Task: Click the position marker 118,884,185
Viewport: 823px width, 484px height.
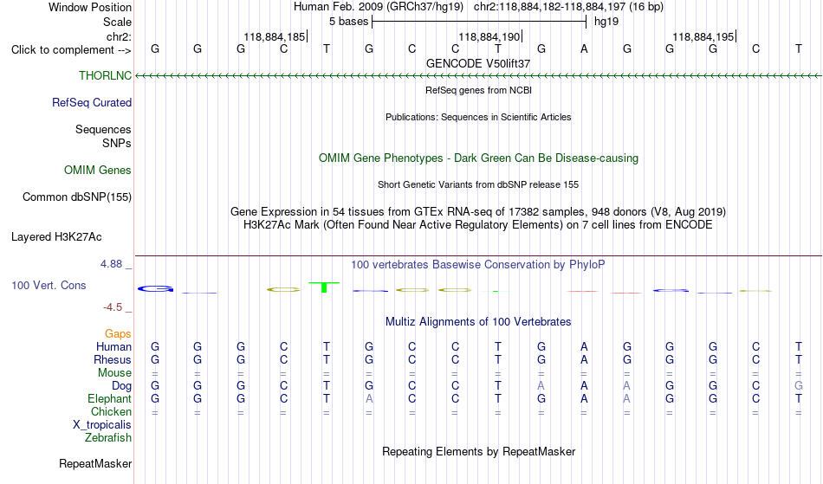Action: (x=275, y=36)
